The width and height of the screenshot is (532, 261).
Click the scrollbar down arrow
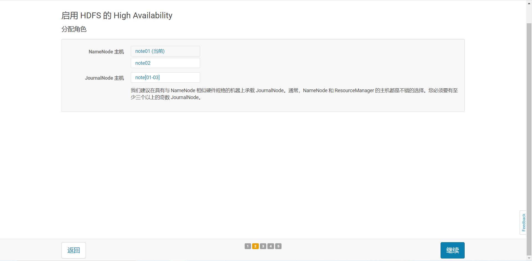click(x=529, y=258)
